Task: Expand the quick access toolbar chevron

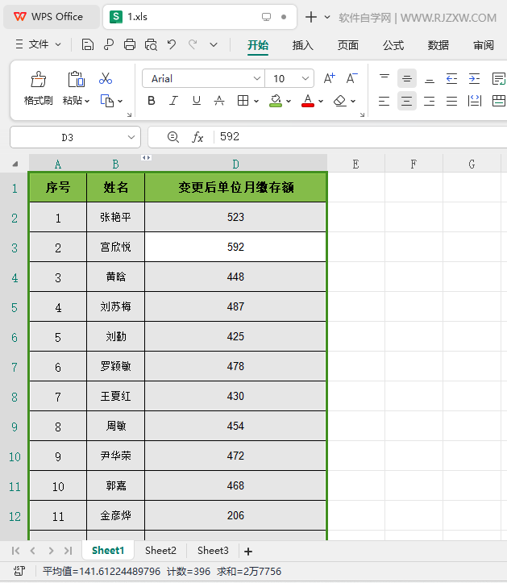Action: tap(214, 44)
